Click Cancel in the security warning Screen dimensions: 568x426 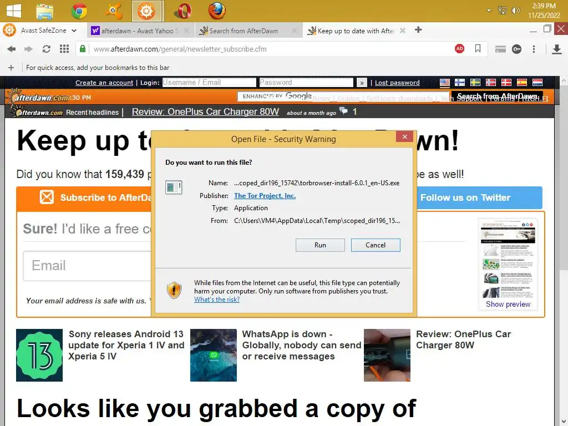(x=376, y=245)
